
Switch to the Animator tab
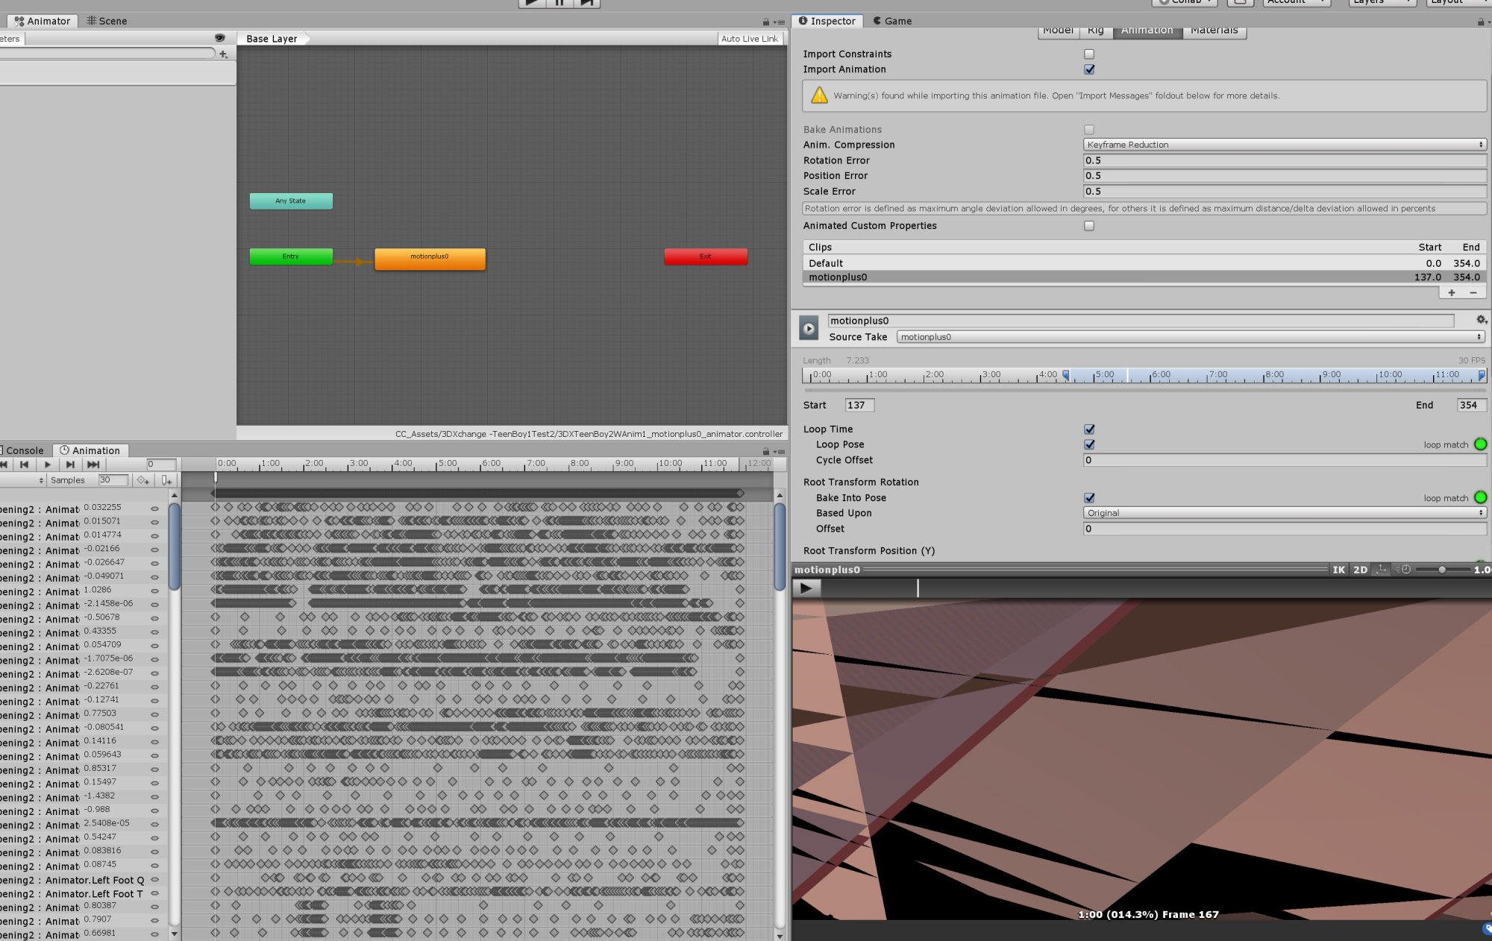coord(43,21)
